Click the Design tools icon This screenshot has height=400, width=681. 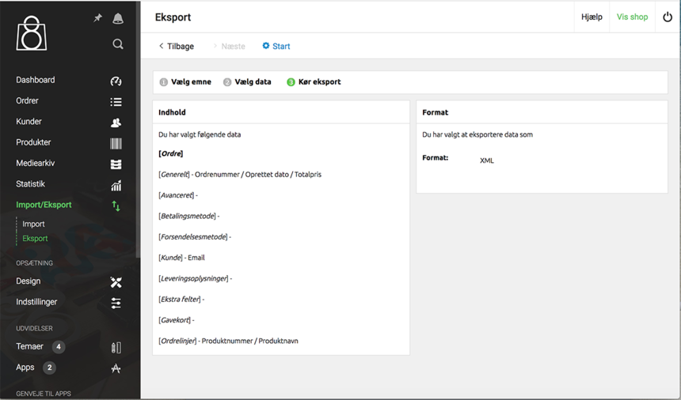116,282
